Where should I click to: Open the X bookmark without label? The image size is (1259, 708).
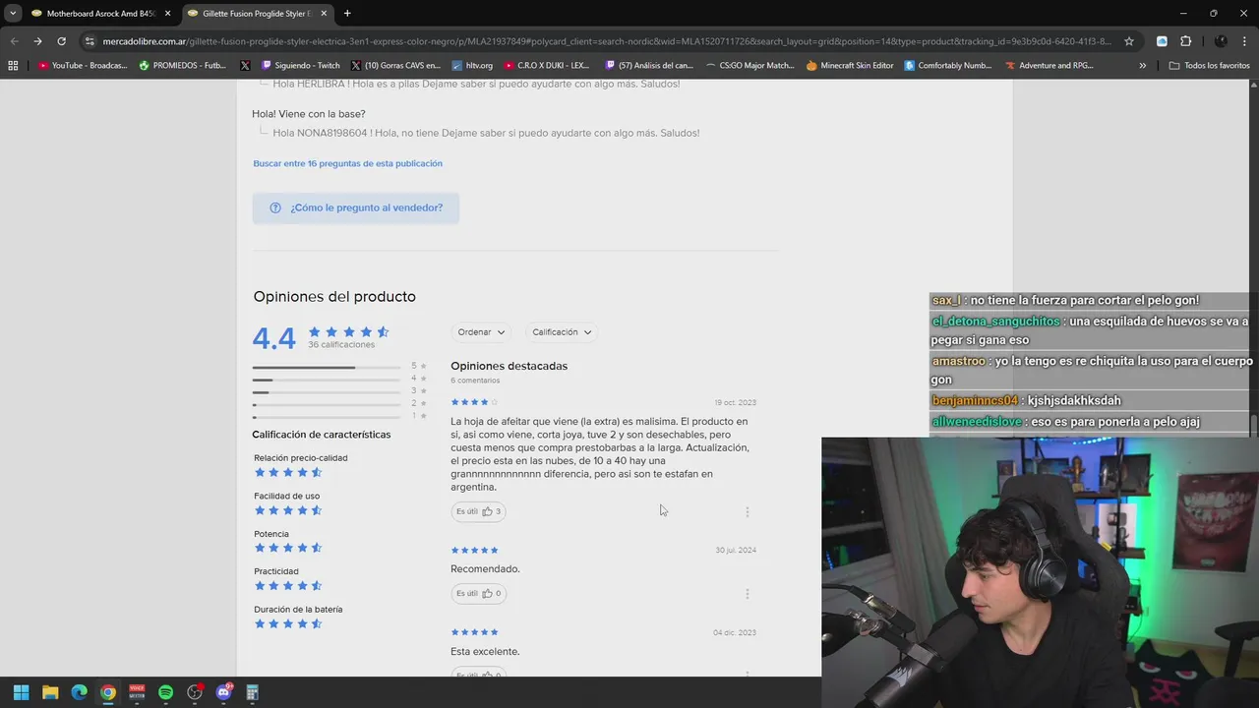[x=245, y=65]
